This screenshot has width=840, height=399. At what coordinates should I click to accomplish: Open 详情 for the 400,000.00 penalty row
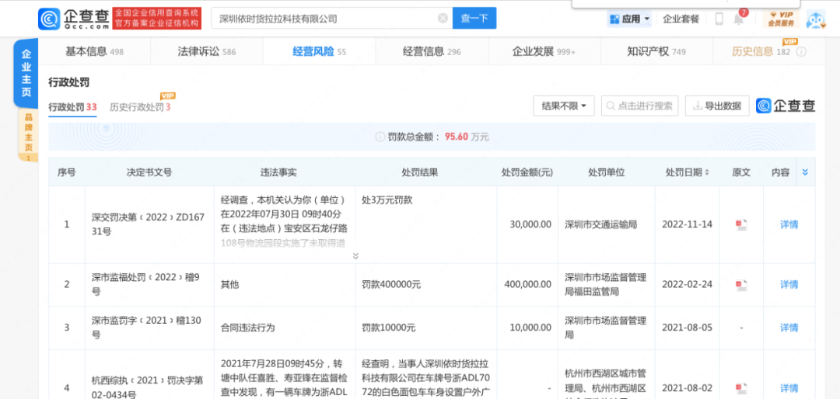click(789, 285)
